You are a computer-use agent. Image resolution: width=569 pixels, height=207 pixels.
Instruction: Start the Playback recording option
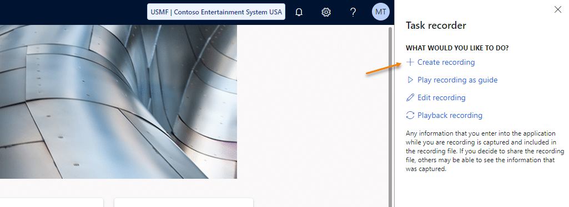point(450,116)
